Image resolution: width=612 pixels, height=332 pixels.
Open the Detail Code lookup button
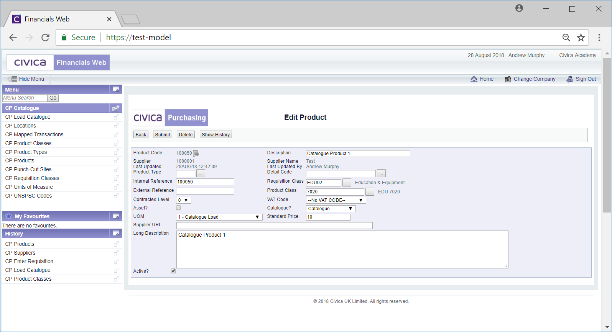click(x=381, y=173)
